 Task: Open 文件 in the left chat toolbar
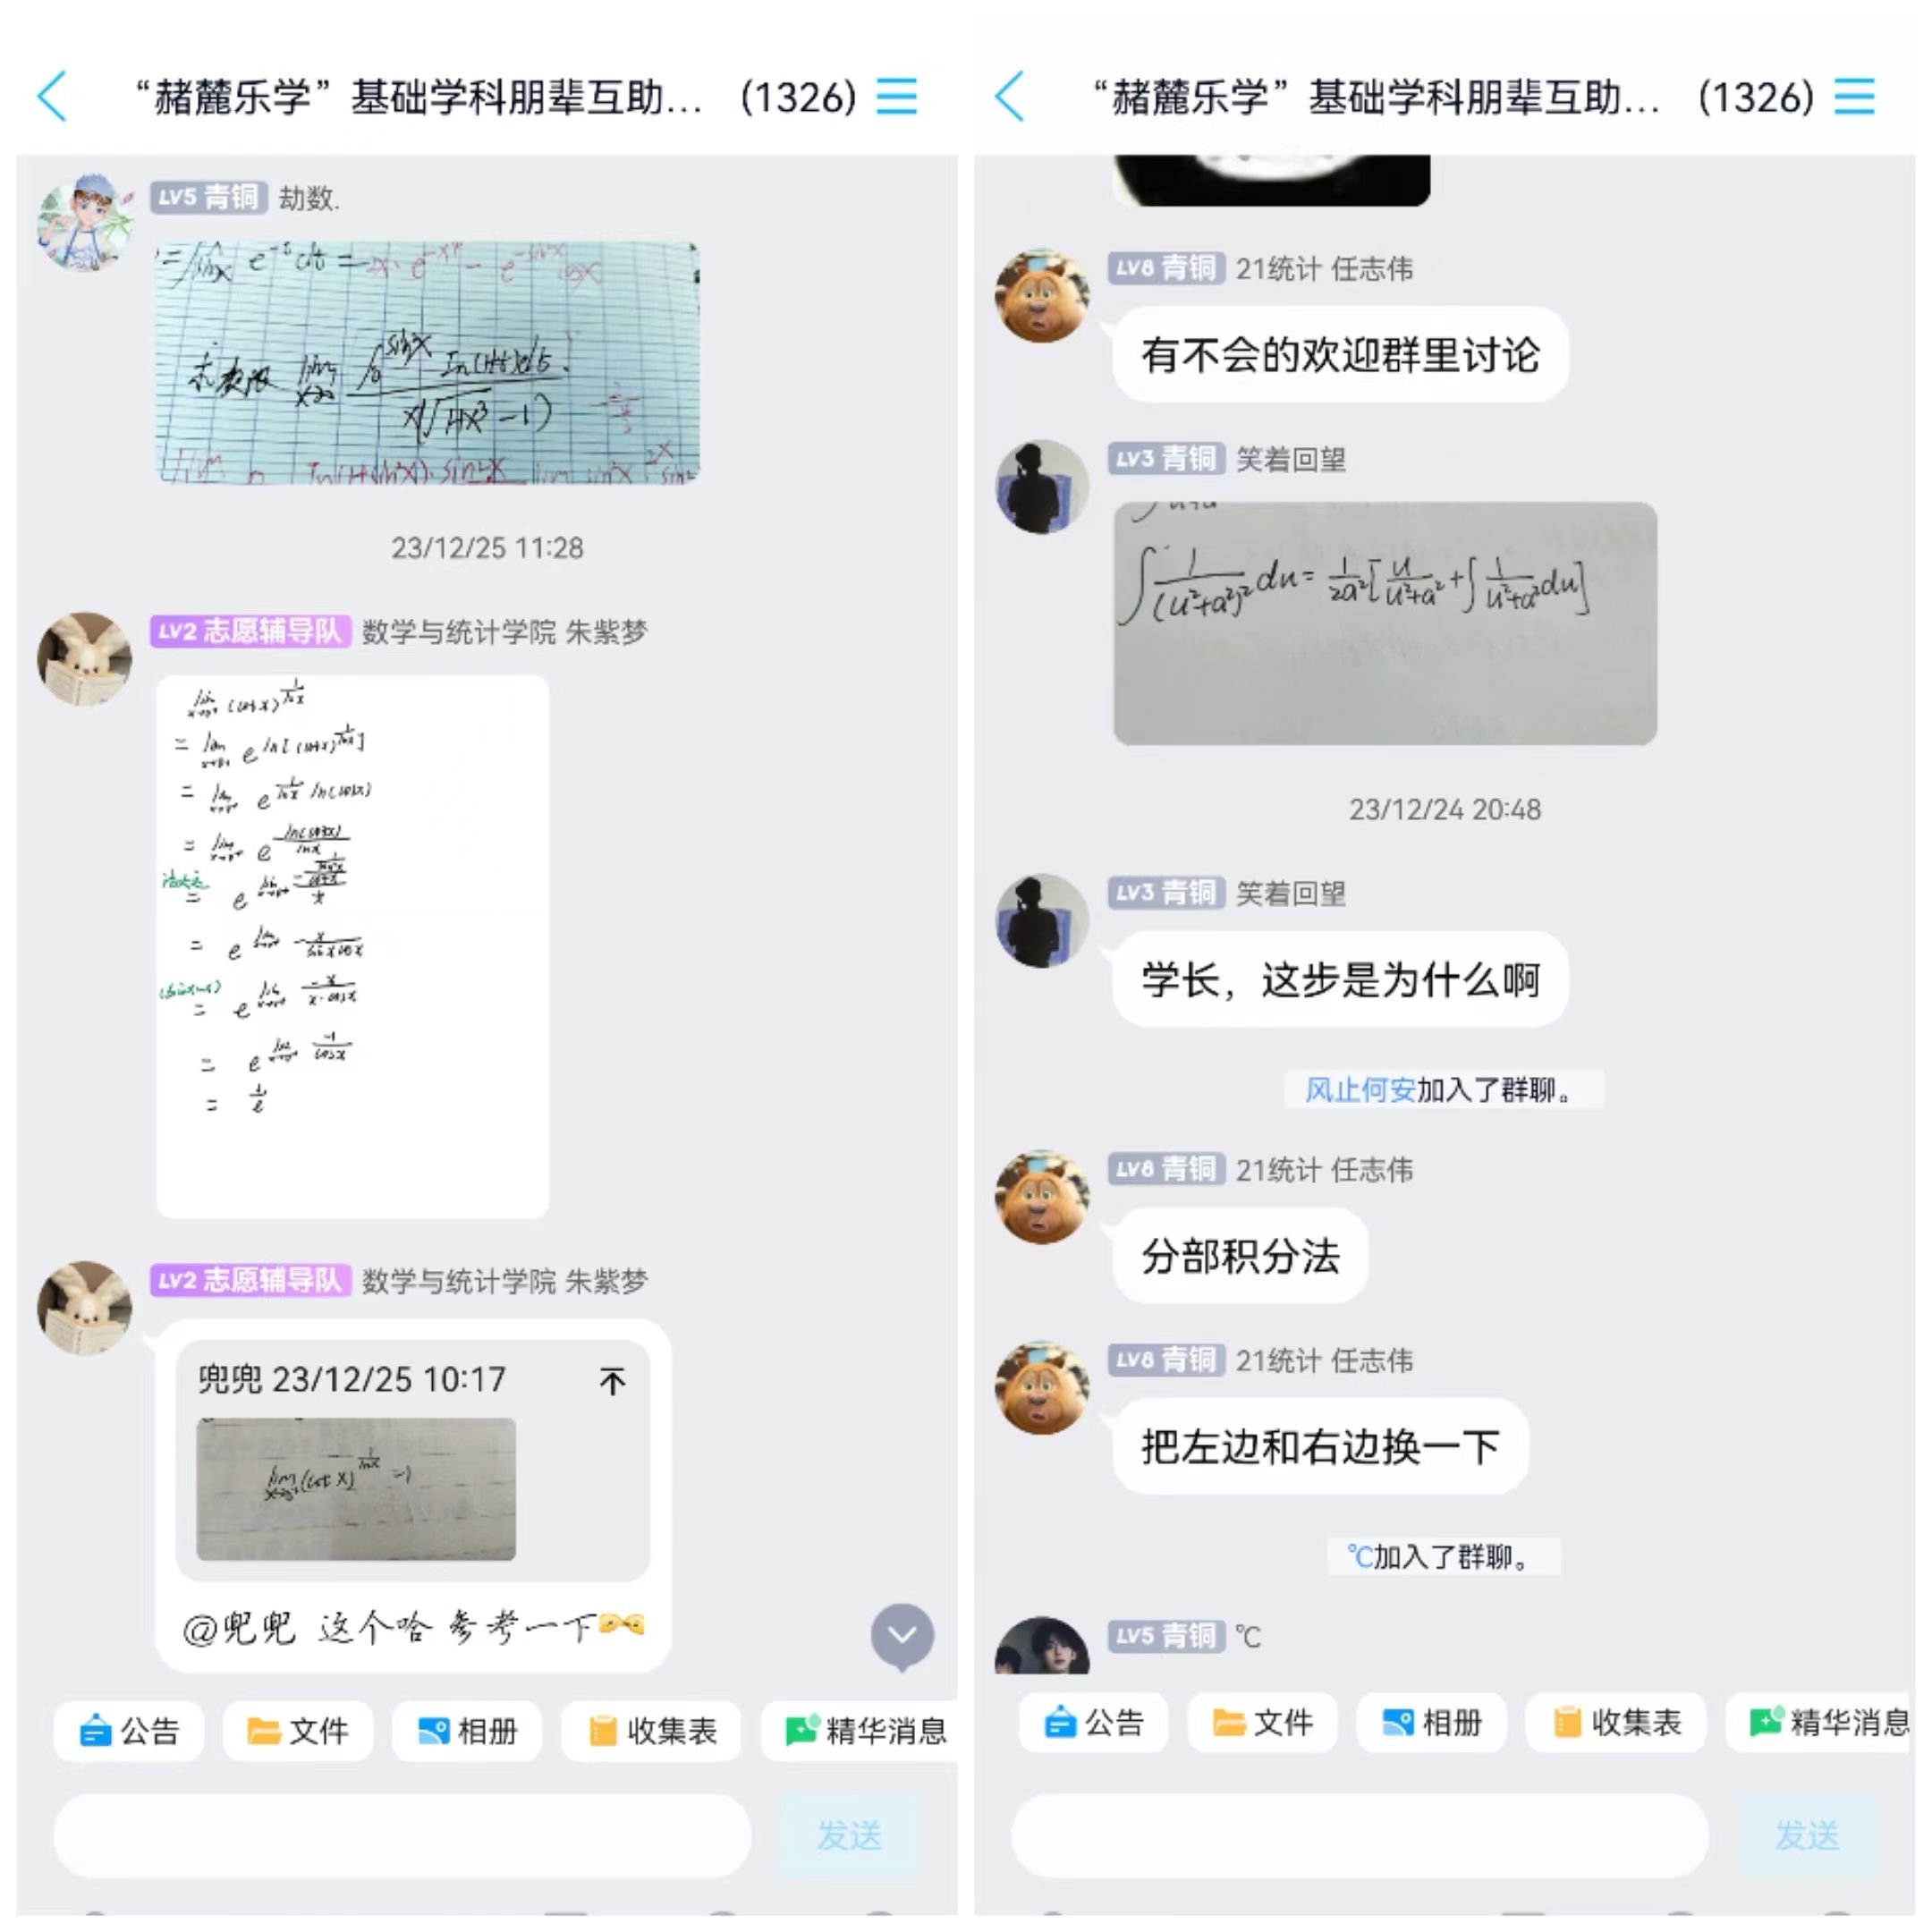(298, 1731)
